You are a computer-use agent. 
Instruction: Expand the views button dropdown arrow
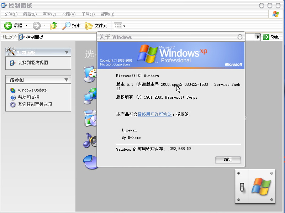pyautogui.click(x=124, y=26)
